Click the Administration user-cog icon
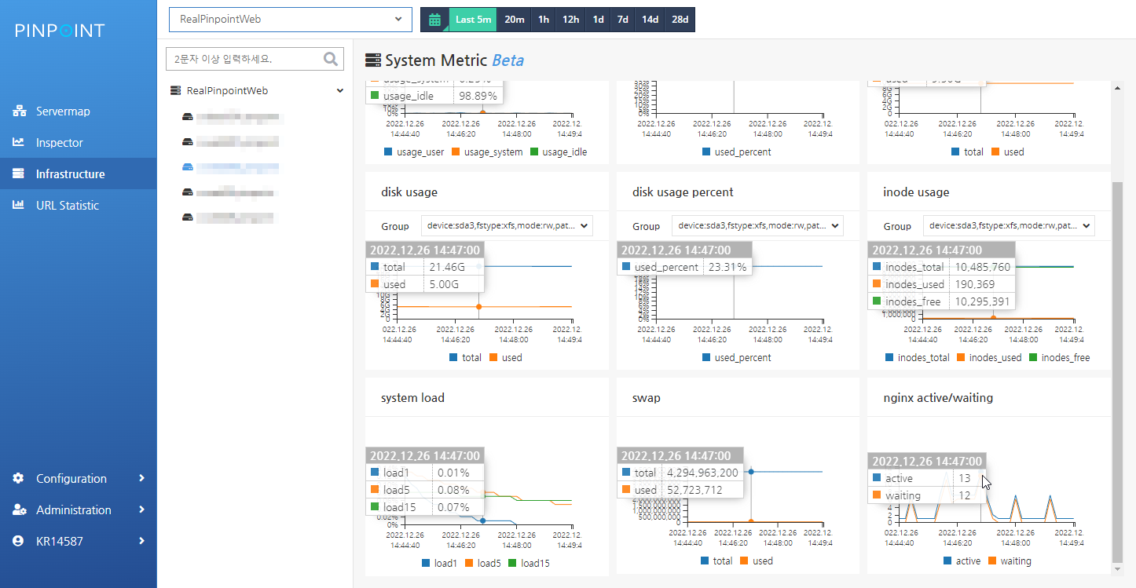The image size is (1136, 588). pyautogui.click(x=20, y=509)
